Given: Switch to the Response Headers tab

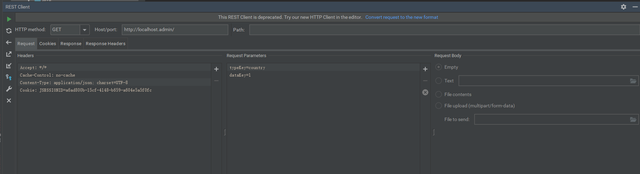Looking at the screenshot, I should tap(106, 43).
